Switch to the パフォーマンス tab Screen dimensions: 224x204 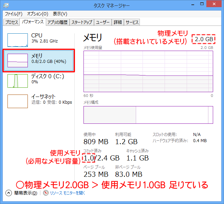33,22
